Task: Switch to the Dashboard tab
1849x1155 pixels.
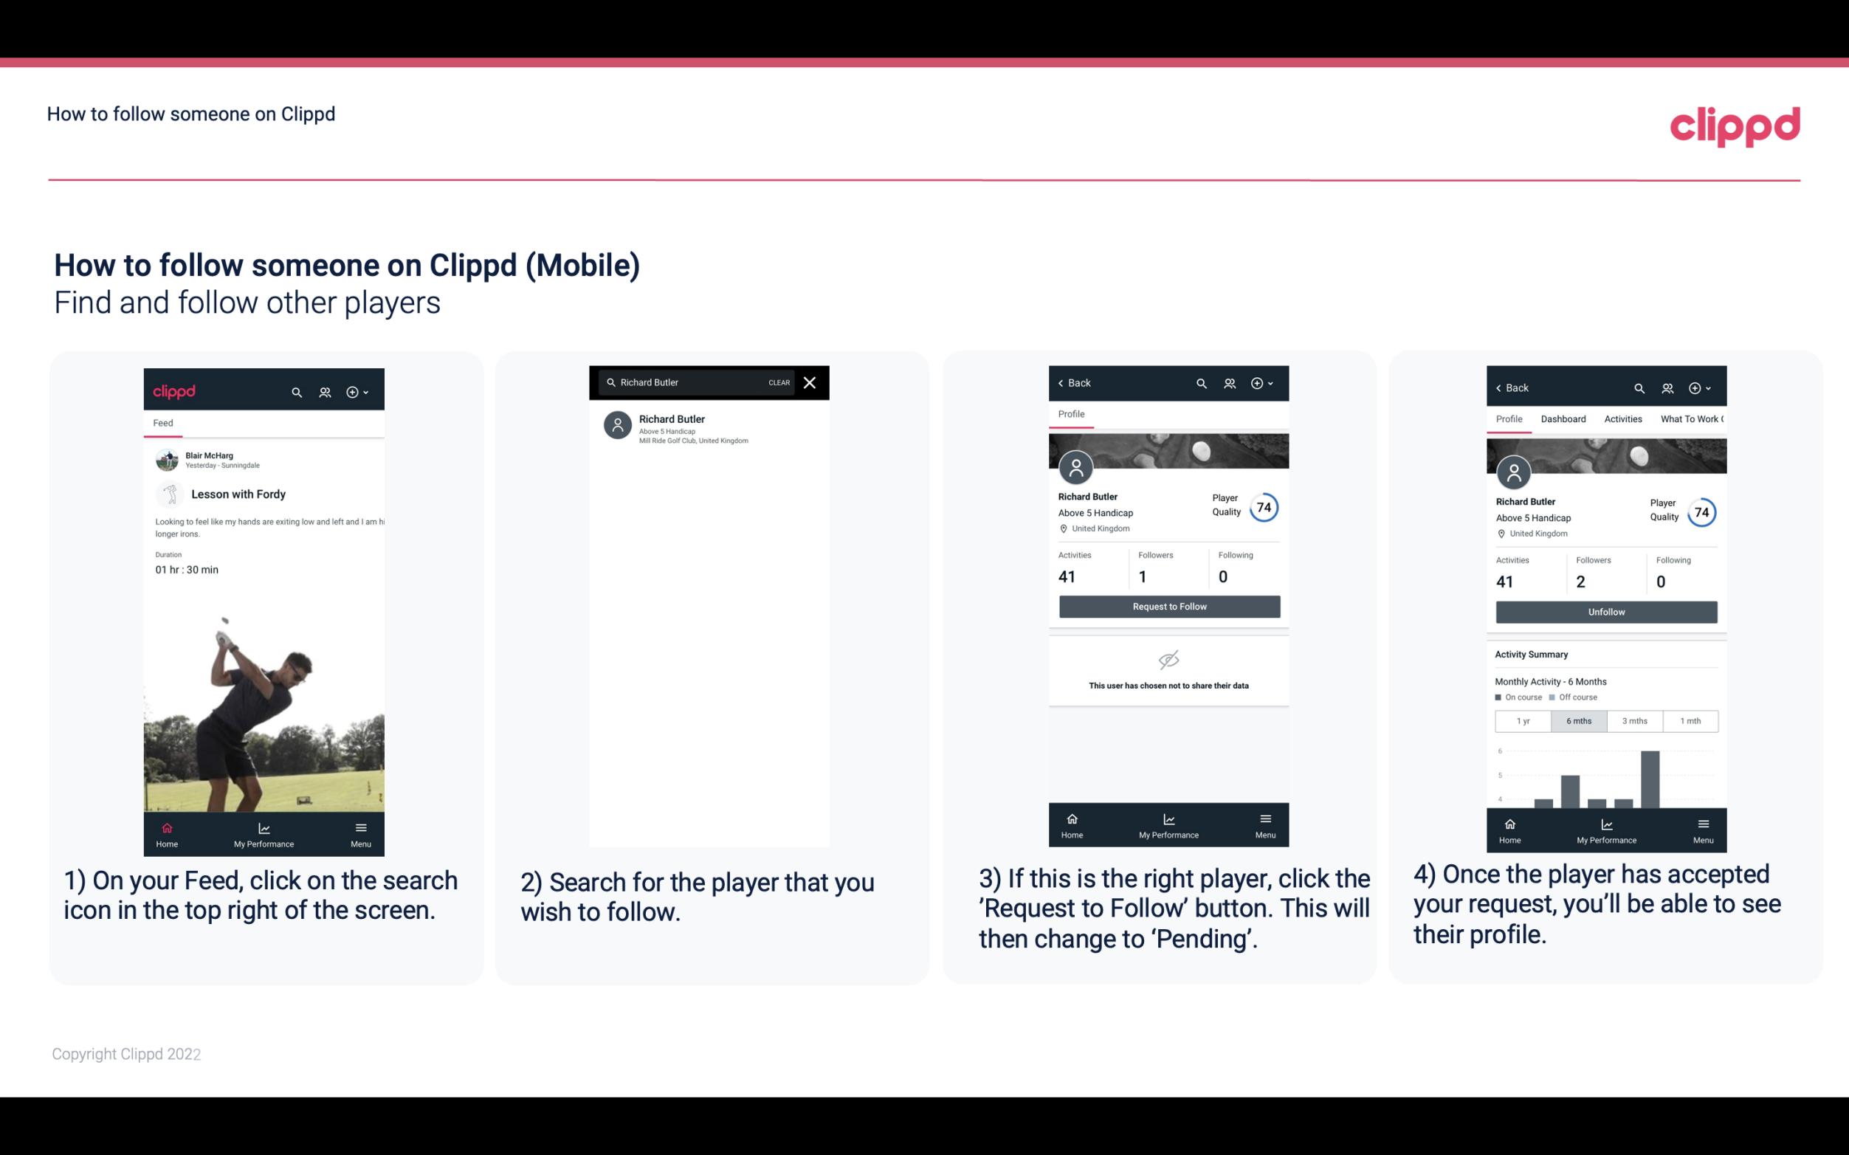Action: pyautogui.click(x=1563, y=419)
